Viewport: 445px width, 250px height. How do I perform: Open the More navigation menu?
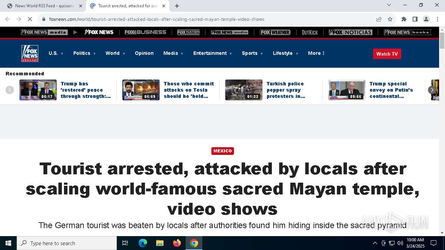tap(316, 53)
